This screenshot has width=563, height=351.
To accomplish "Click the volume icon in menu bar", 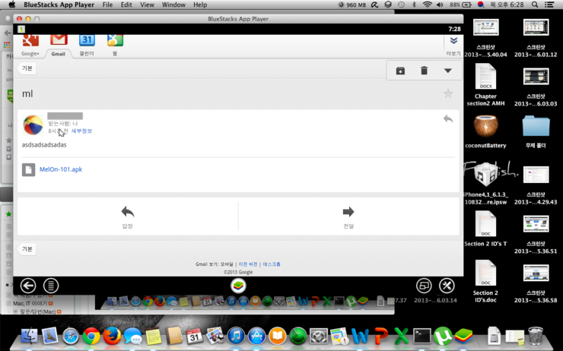I will pyautogui.click(x=440, y=5).
